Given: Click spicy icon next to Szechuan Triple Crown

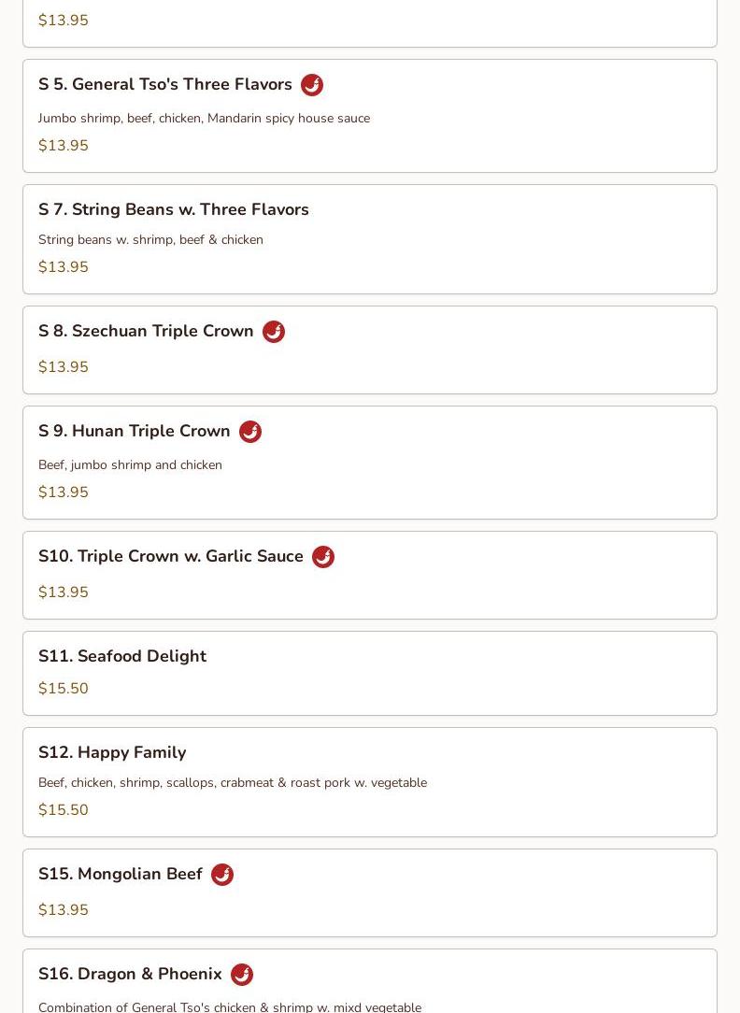Looking at the screenshot, I should [273, 332].
